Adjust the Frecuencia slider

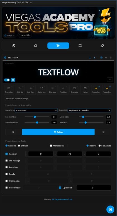pyautogui.click(x=37, y=117)
